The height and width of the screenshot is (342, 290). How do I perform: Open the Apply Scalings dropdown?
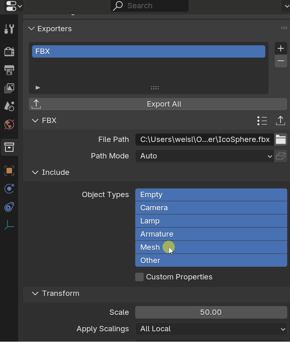pos(211,329)
